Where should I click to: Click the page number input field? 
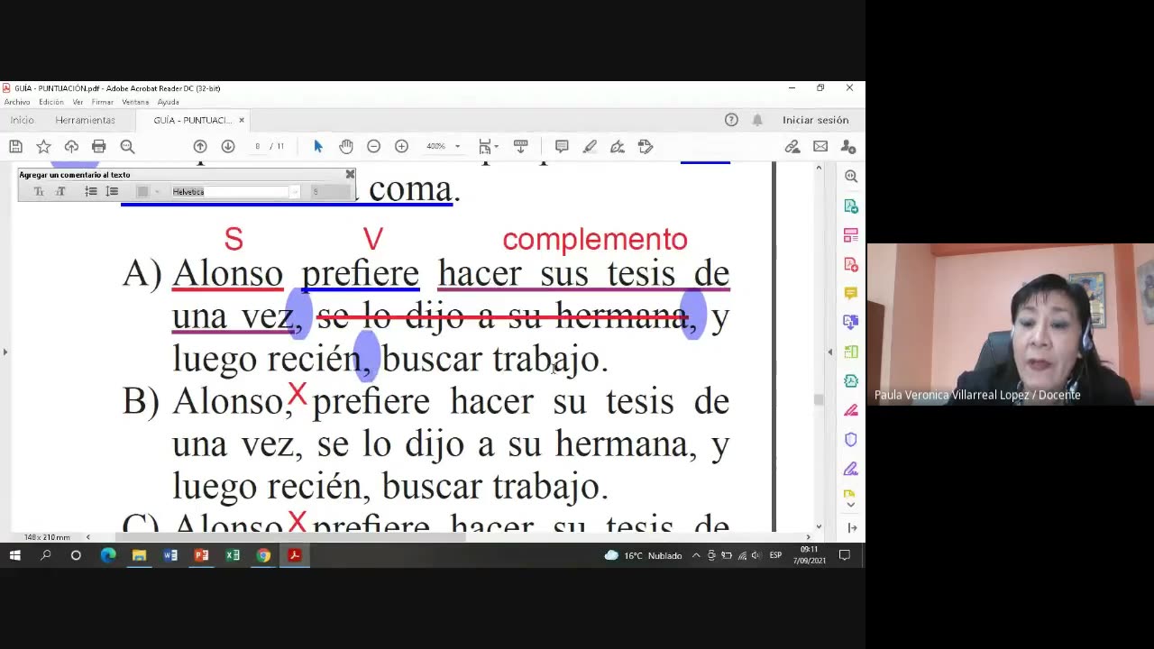coord(257,146)
